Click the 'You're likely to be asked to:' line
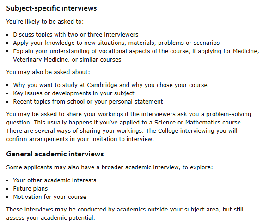 coord(45,22)
